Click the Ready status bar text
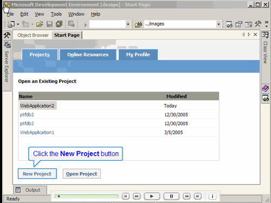271x203 pixels. point(13,199)
